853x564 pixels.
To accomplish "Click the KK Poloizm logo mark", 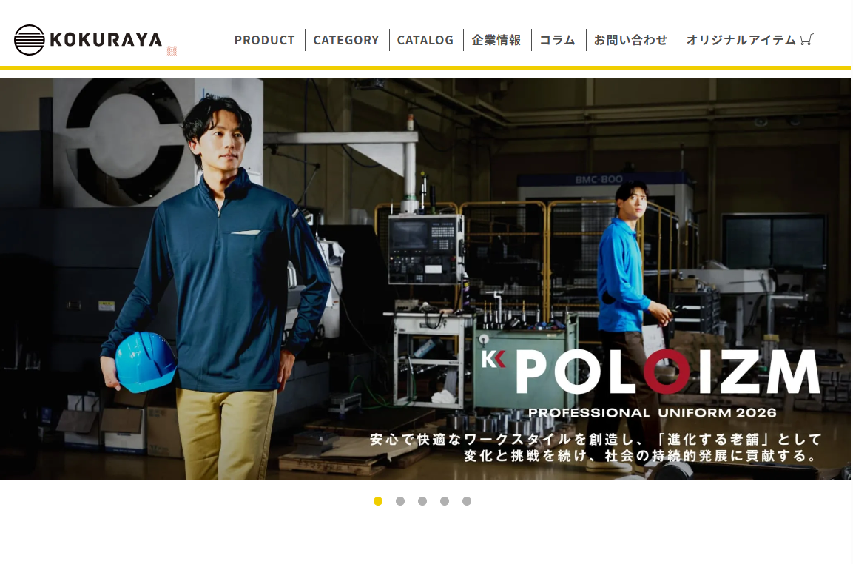I will coord(493,359).
